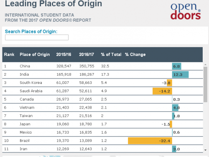The height and width of the screenshot is (157, 209).
Task: Sort by the Place of Origin header
Action: pyautogui.click(x=35, y=54)
